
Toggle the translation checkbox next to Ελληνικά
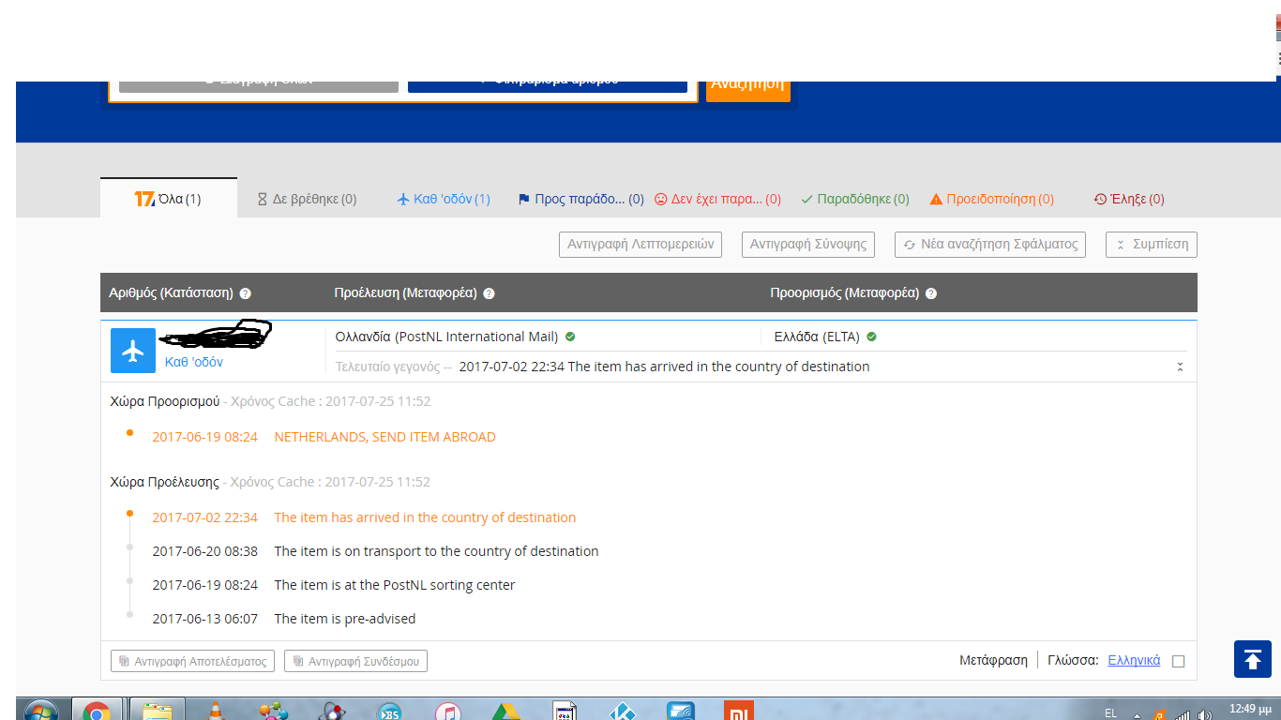click(x=1179, y=661)
